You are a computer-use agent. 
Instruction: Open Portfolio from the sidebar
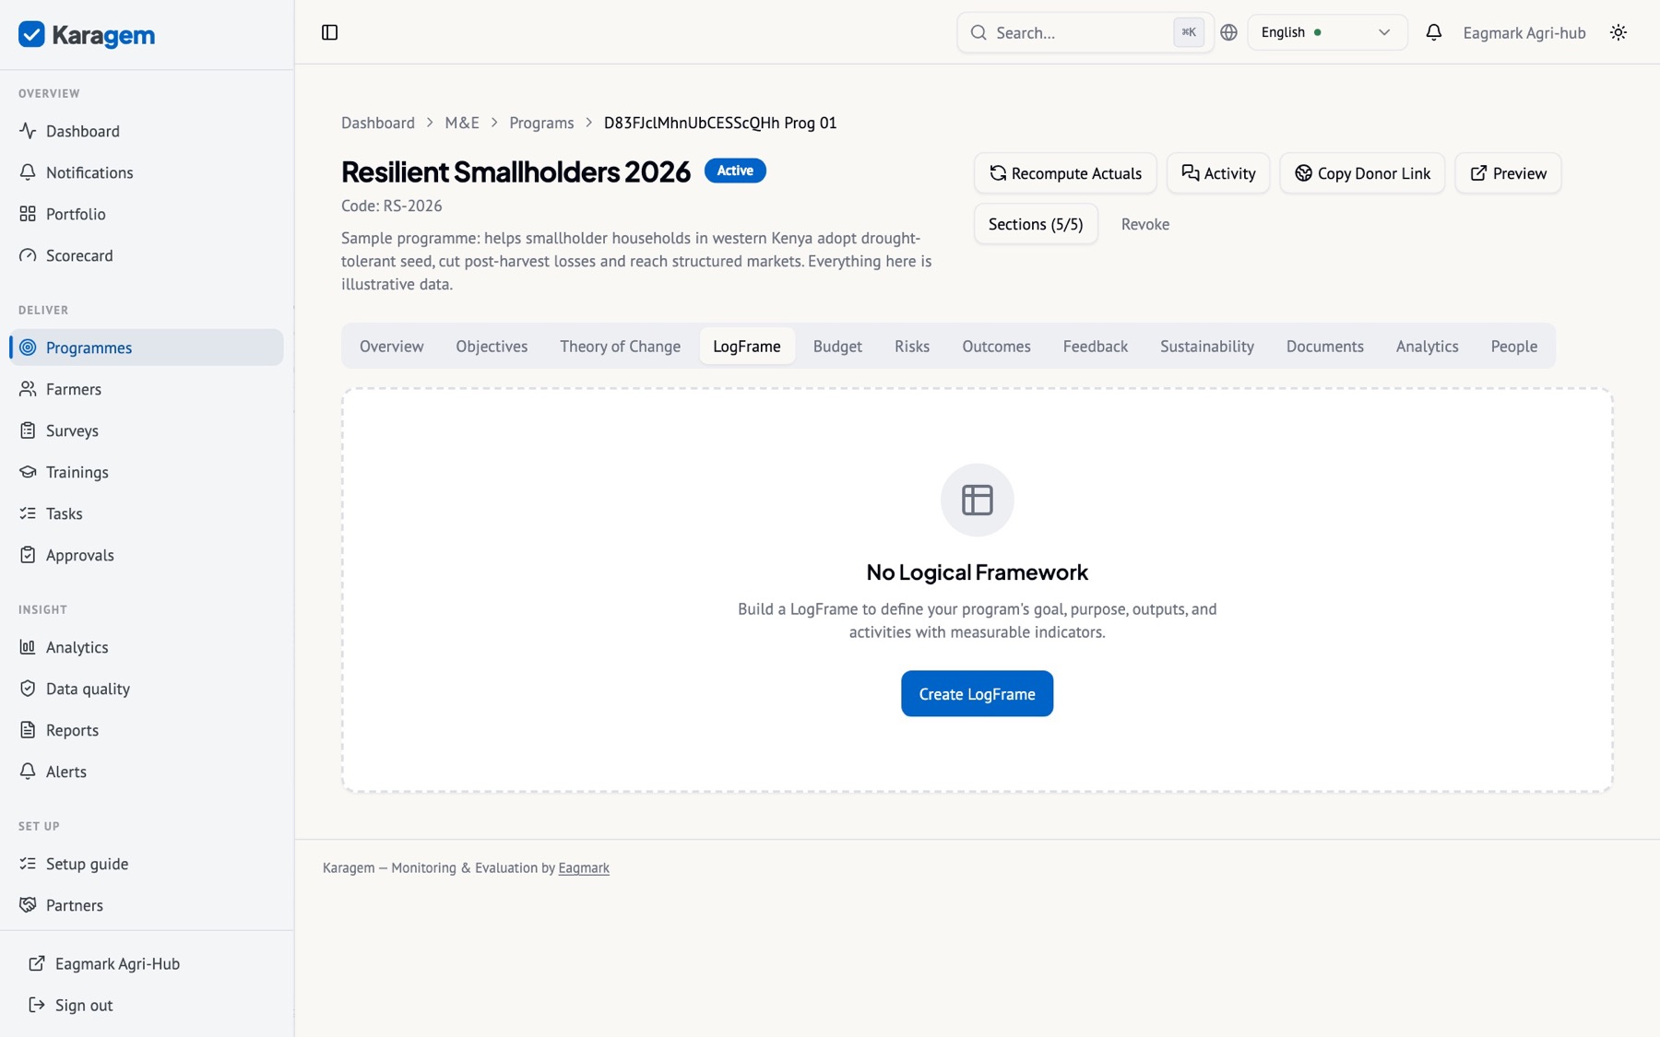coord(147,214)
